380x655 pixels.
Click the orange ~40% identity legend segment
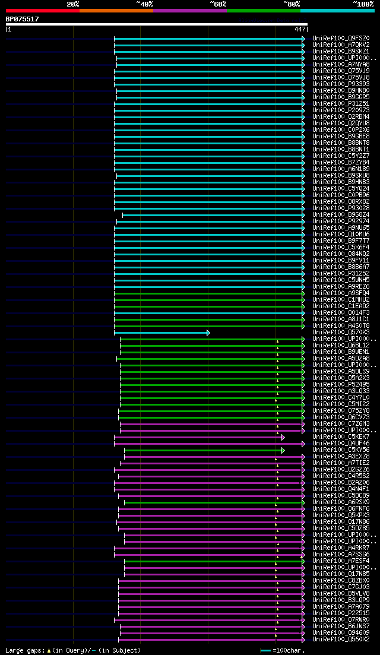coord(116,10)
